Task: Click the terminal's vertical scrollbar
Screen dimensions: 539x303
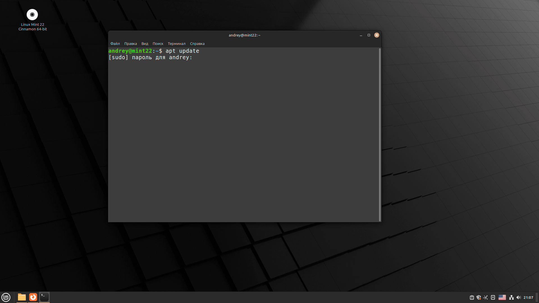Action: (380, 135)
